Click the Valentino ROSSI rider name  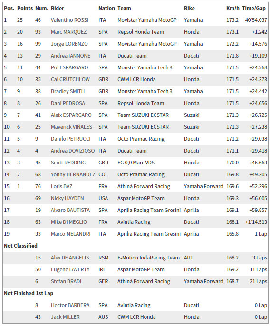tap(69, 20)
